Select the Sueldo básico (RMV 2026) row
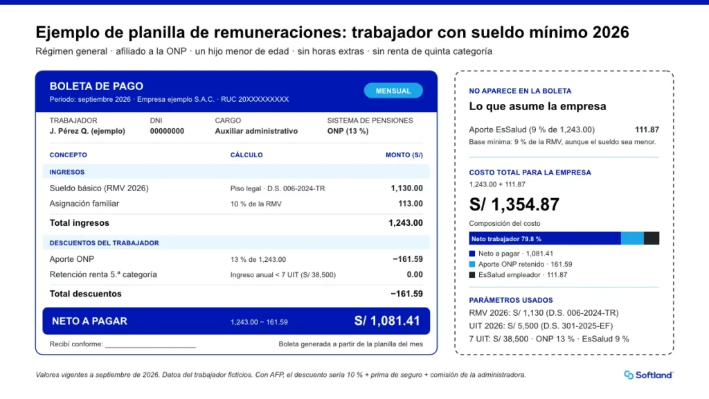 coord(236,188)
